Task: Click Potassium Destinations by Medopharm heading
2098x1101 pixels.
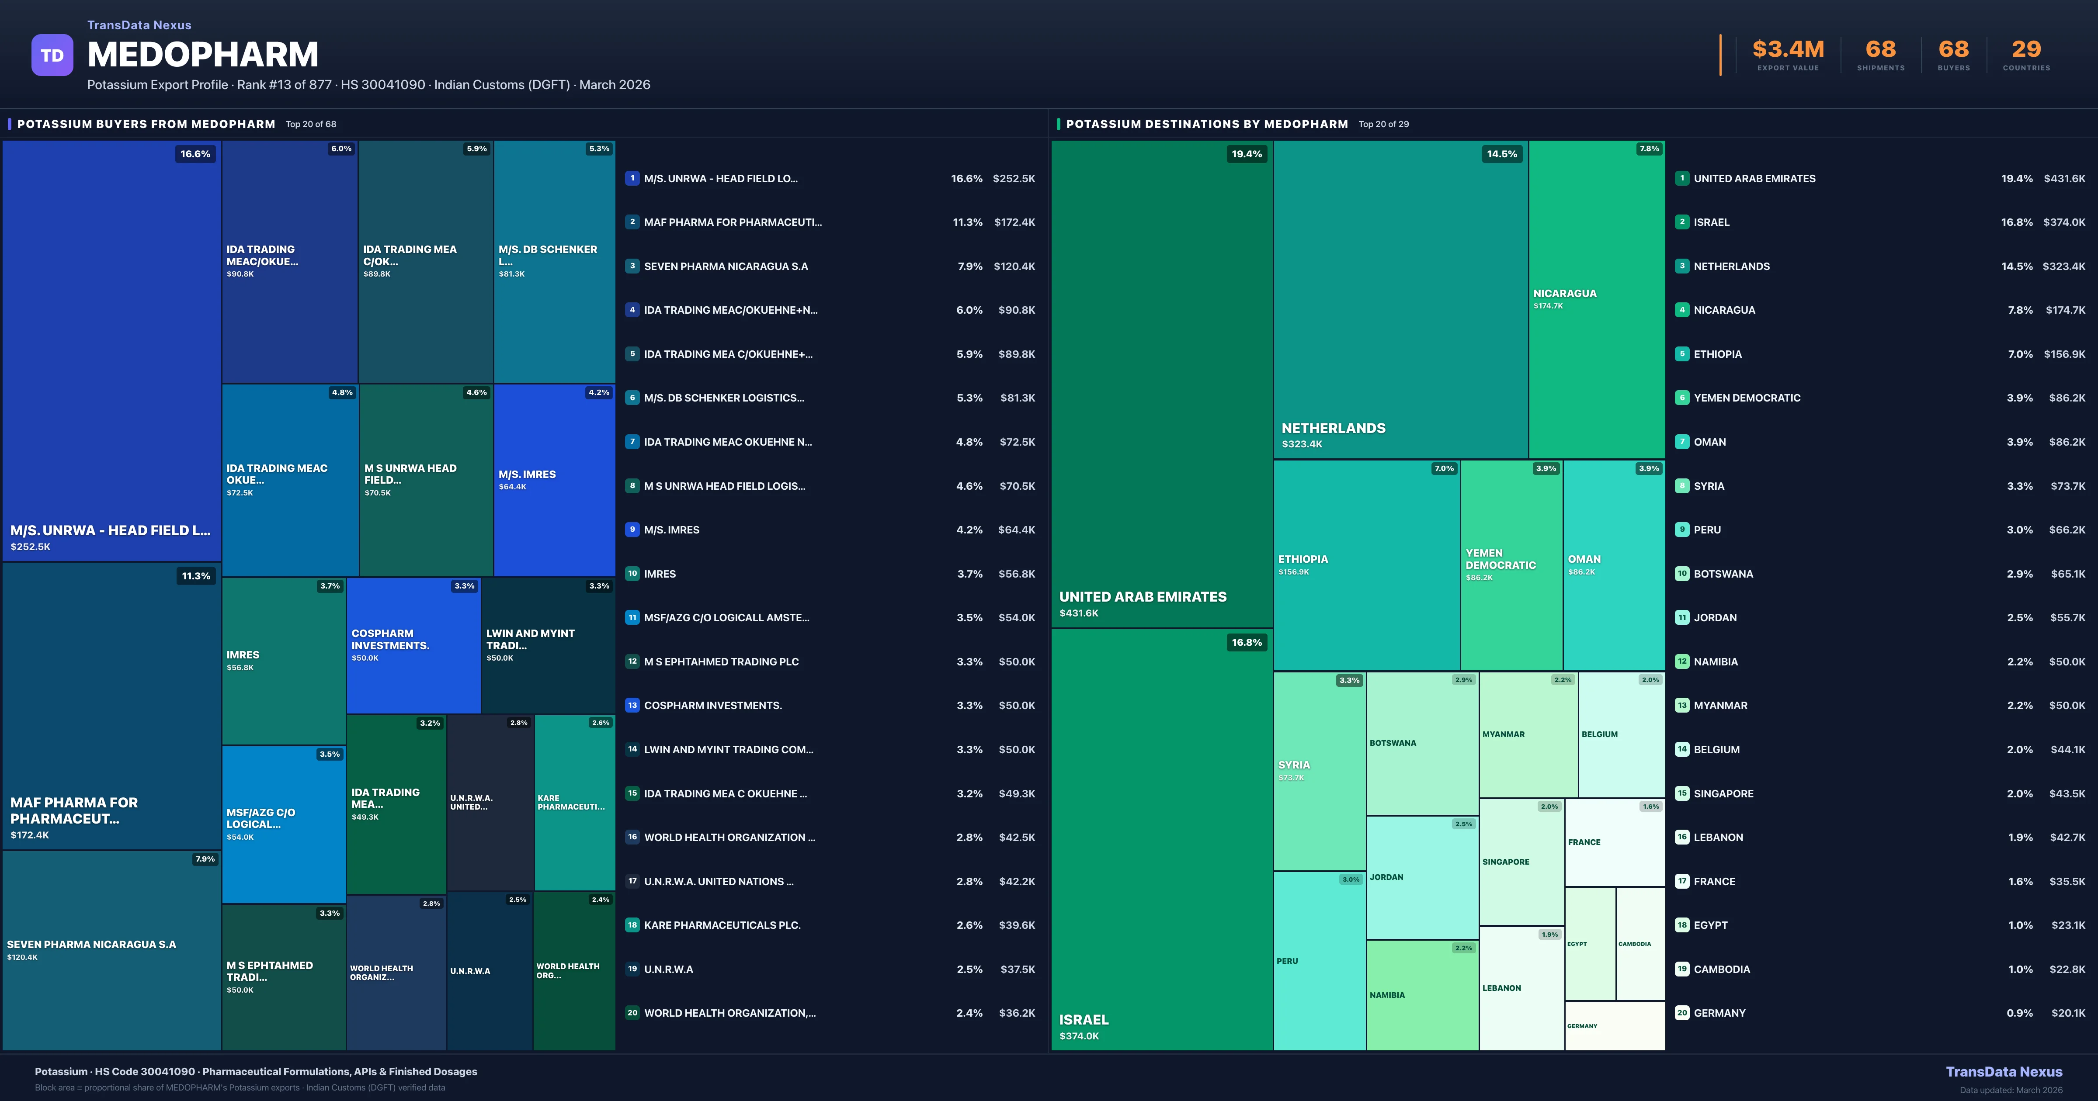Action: click(1206, 124)
